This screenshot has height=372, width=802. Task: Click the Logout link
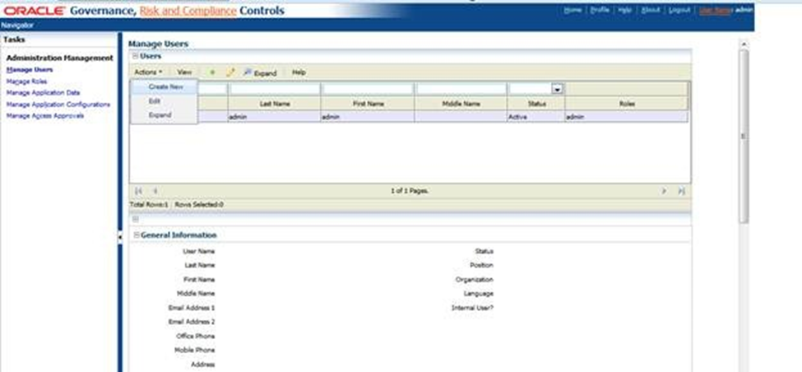point(679,10)
